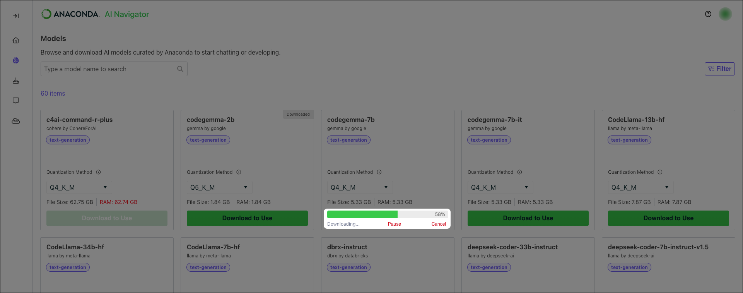The image size is (743, 293).
Task: Click text-generation tag on deepseek-coder-33b-instruct
Action: pos(489,267)
